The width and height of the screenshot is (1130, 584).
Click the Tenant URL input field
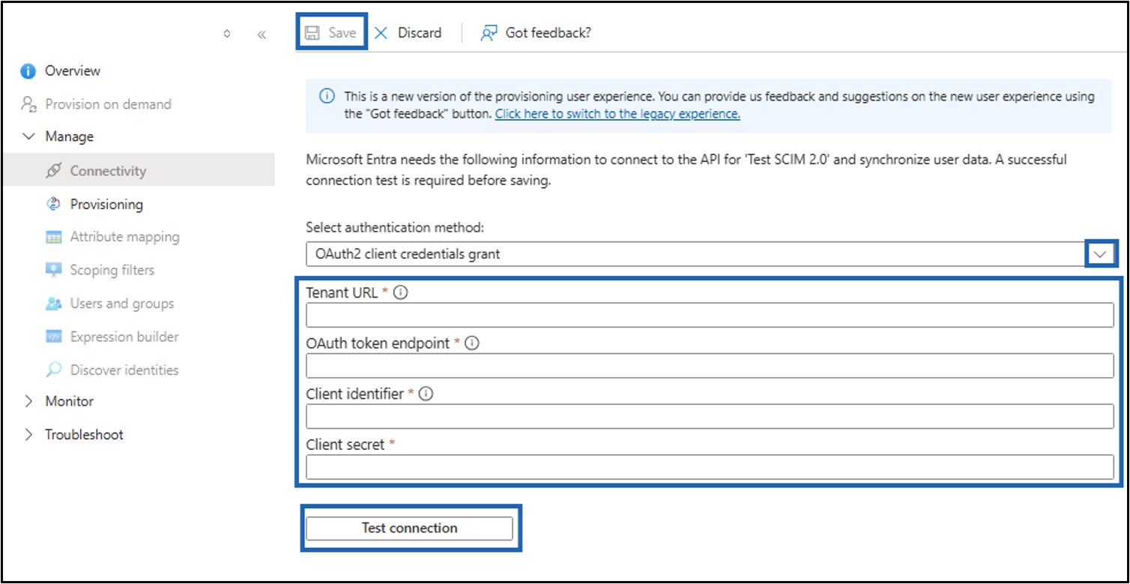tap(710, 315)
